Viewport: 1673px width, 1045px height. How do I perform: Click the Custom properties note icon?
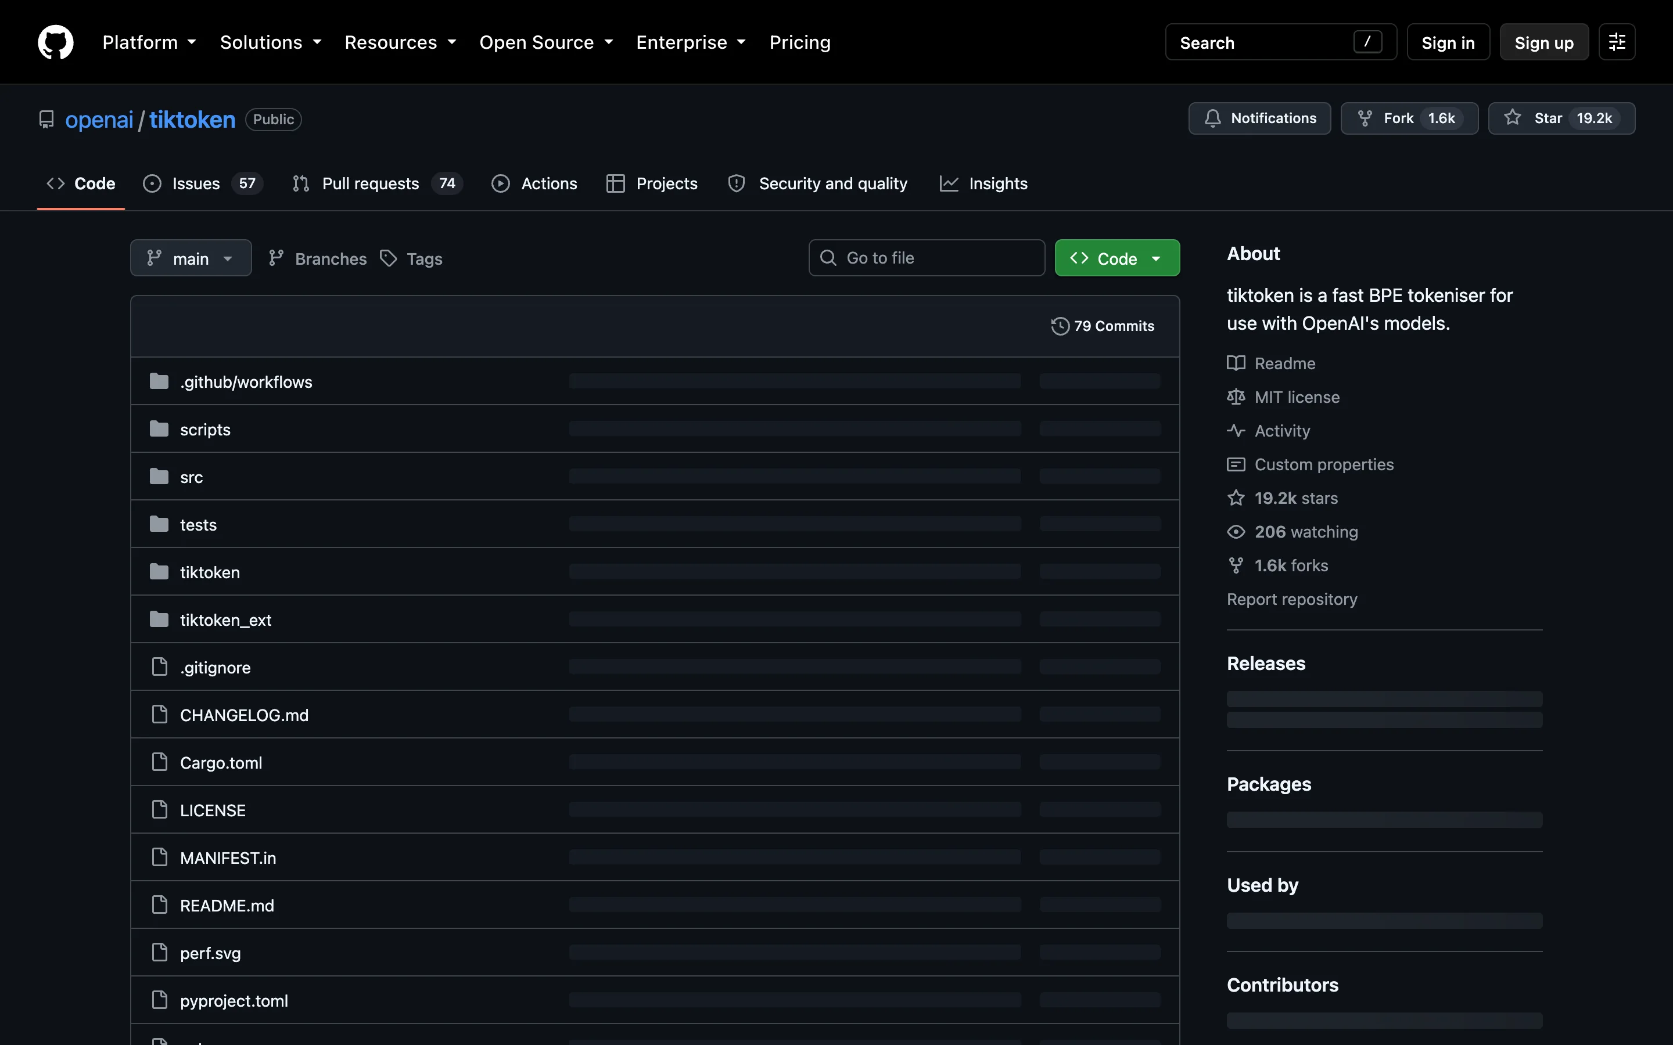pyautogui.click(x=1236, y=464)
